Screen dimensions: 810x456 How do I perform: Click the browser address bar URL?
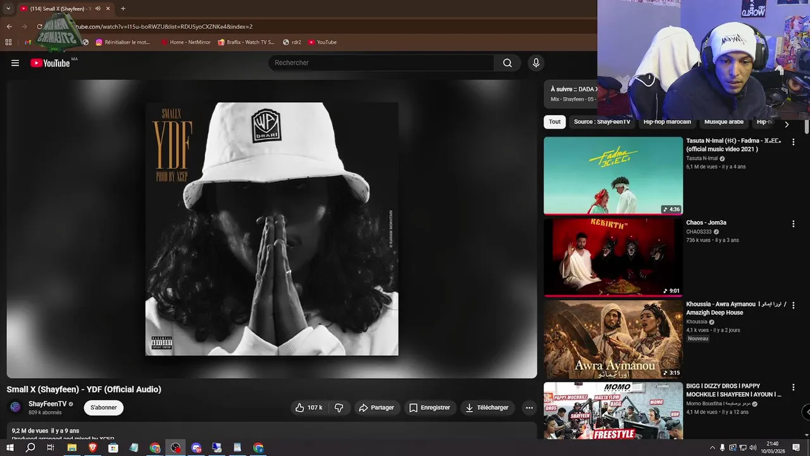coord(164,27)
